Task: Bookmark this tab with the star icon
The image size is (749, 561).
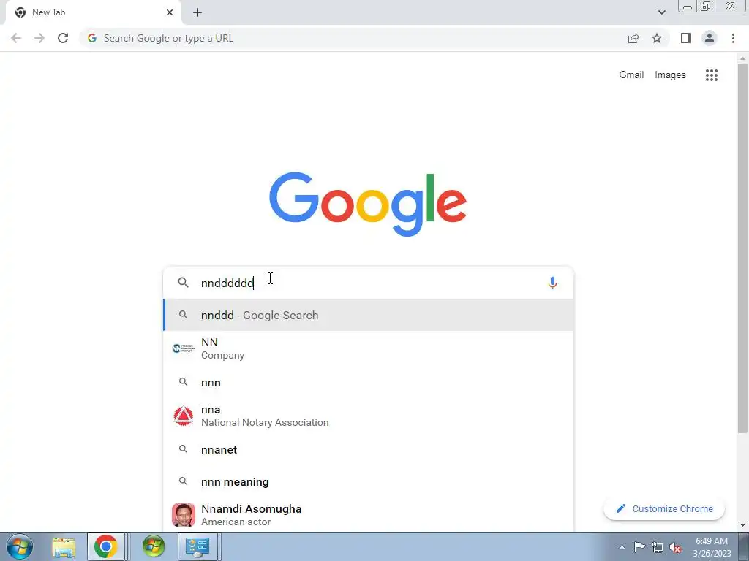Action: (657, 38)
